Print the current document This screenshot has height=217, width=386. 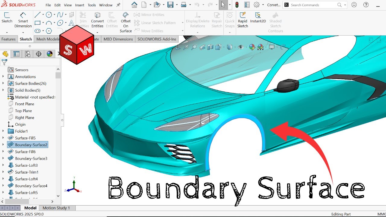(183, 5)
